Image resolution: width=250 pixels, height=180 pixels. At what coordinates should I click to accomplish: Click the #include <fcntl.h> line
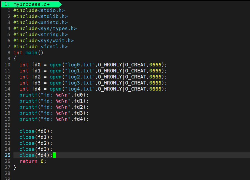pyautogui.click(x=41, y=47)
